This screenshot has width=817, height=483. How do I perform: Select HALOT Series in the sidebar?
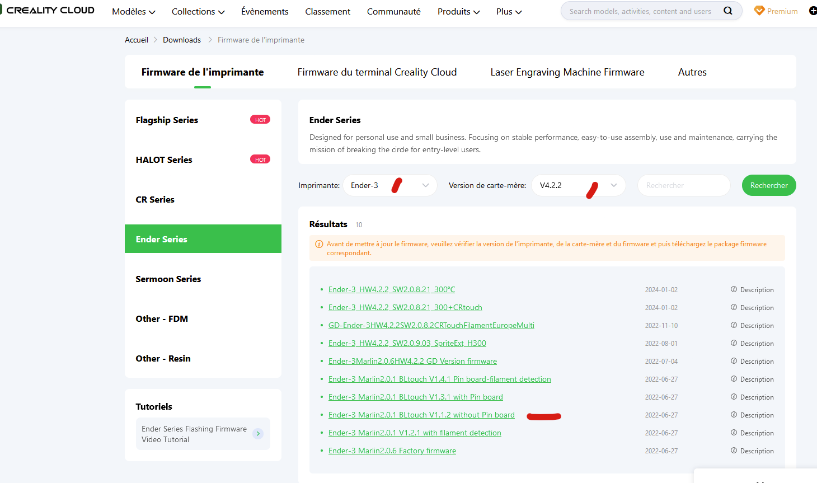pyautogui.click(x=203, y=160)
